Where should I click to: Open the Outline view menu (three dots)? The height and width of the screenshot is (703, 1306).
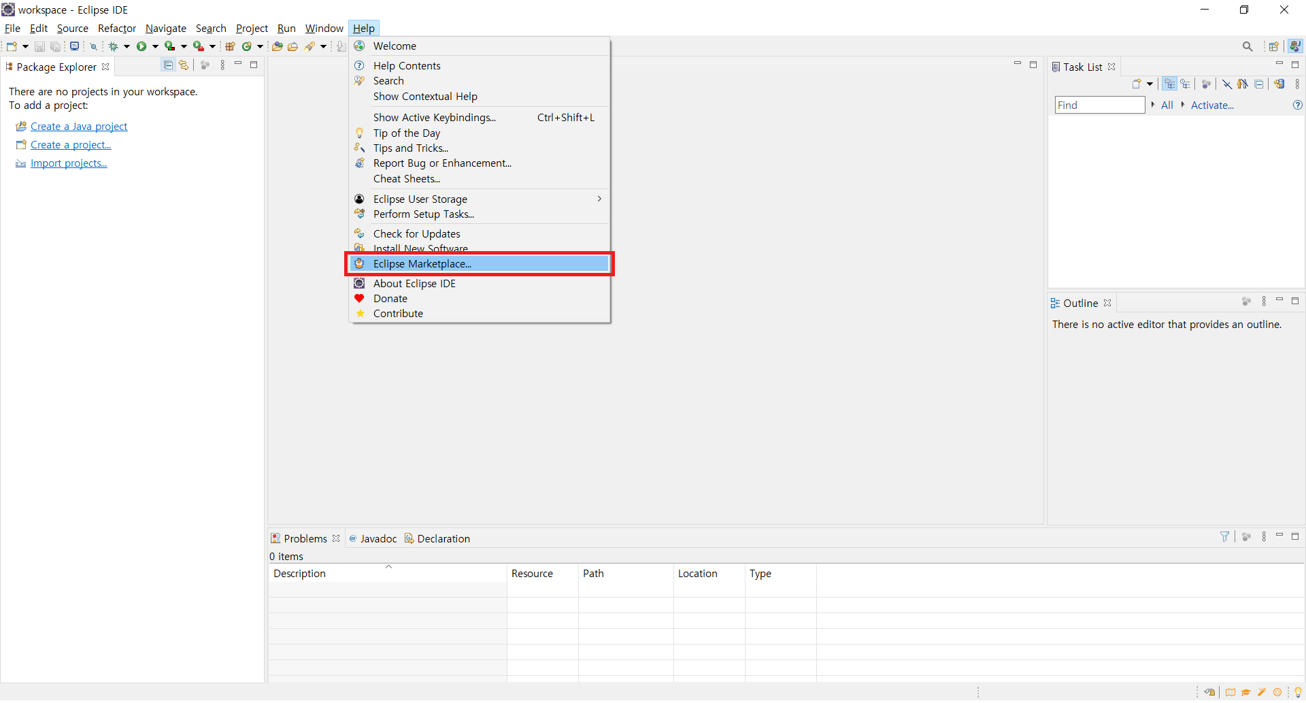click(1264, 301)
